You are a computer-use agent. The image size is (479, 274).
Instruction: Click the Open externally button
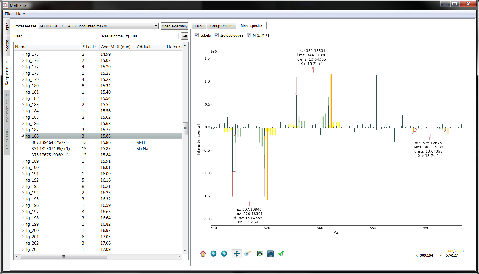pyautogui.click(x=174, y=26)
